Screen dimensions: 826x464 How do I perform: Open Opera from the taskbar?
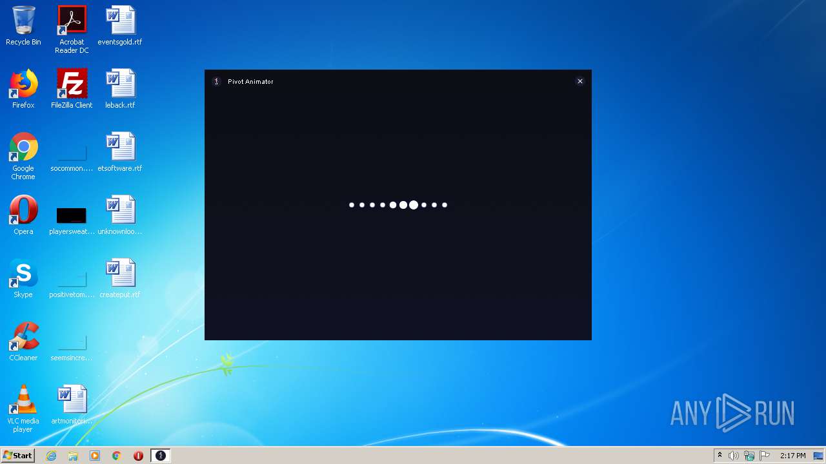click(138, 456)
